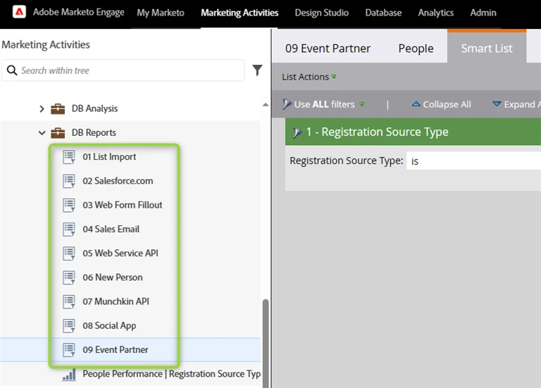Click the tree scrollbar up arrow
Image resolution: width=541 pixels, height=388 pixels.
tap(266, 104)
